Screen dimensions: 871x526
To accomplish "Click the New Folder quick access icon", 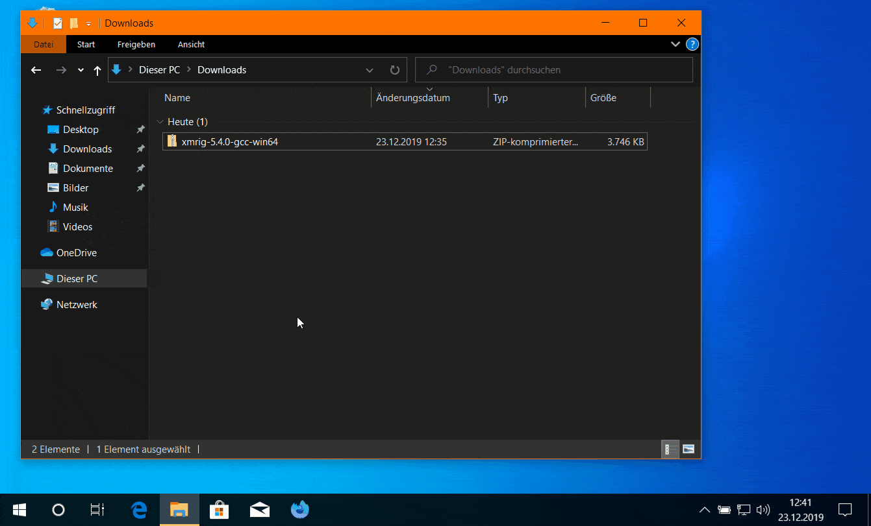I will point(74,23).
